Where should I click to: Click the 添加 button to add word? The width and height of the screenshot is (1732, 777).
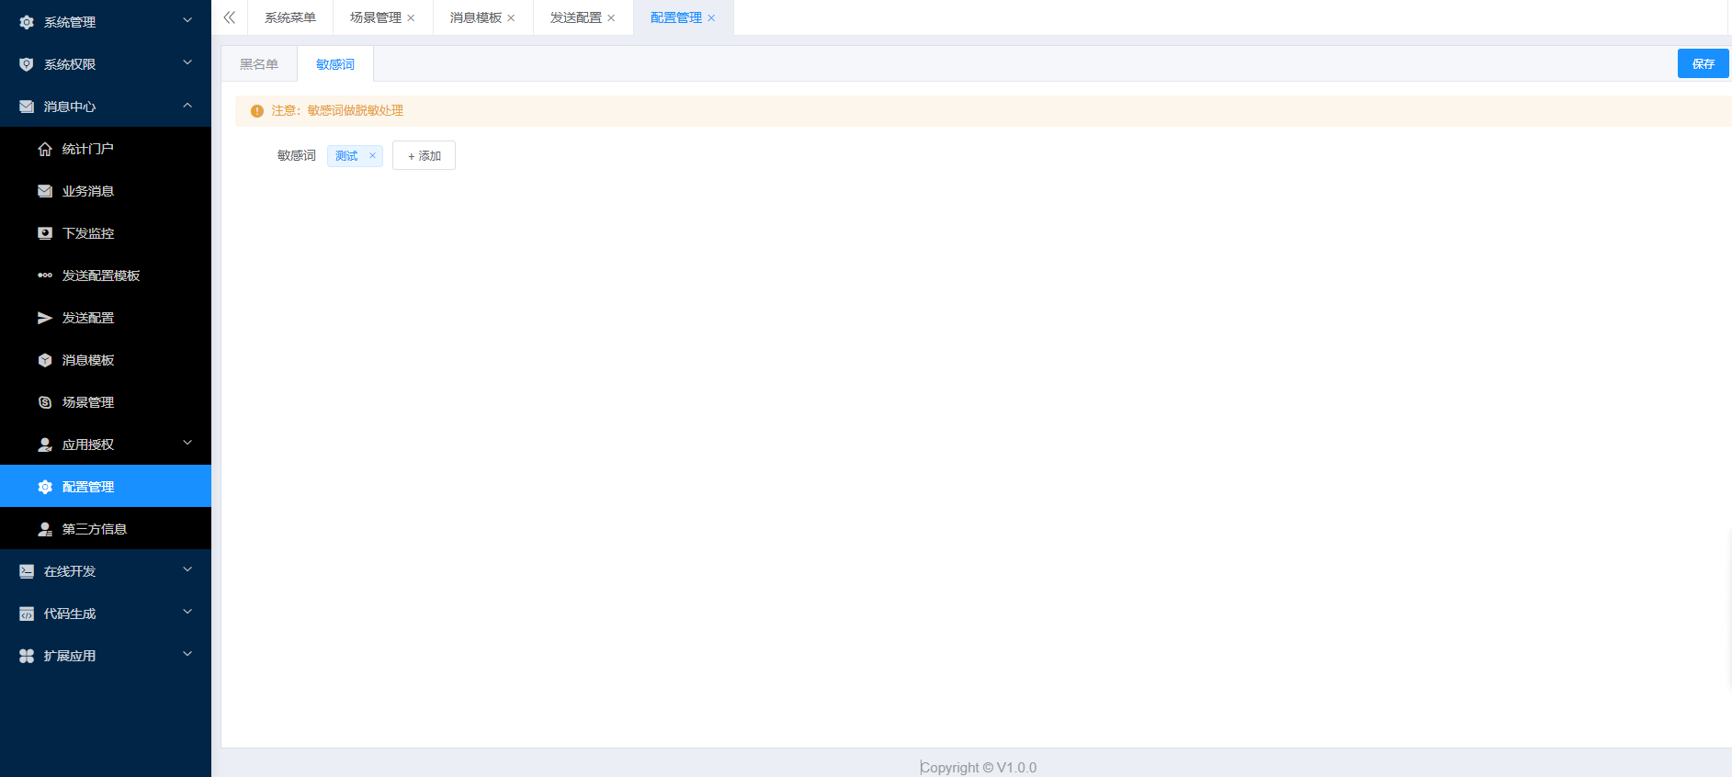[x=424, y=156]
